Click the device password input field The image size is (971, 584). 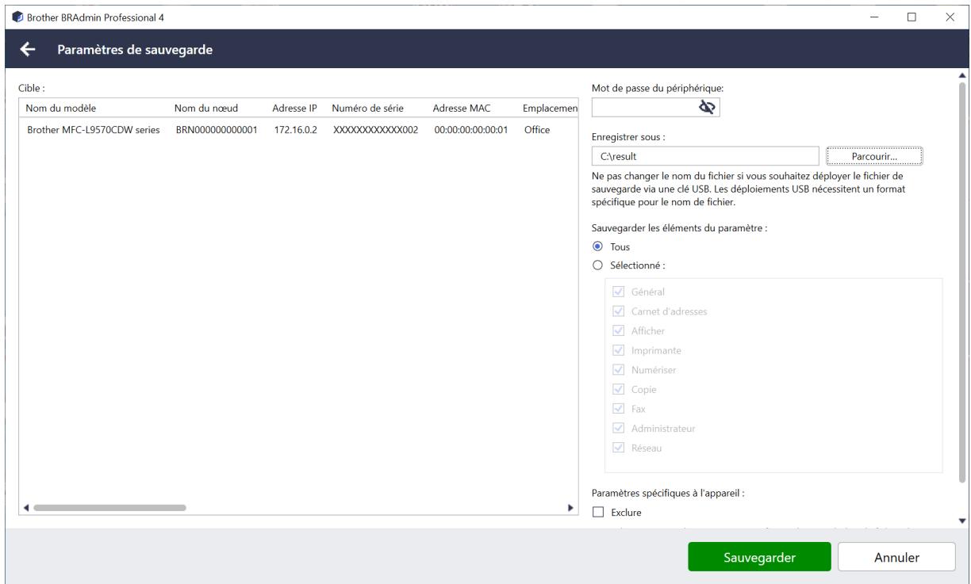coord(656,107)
